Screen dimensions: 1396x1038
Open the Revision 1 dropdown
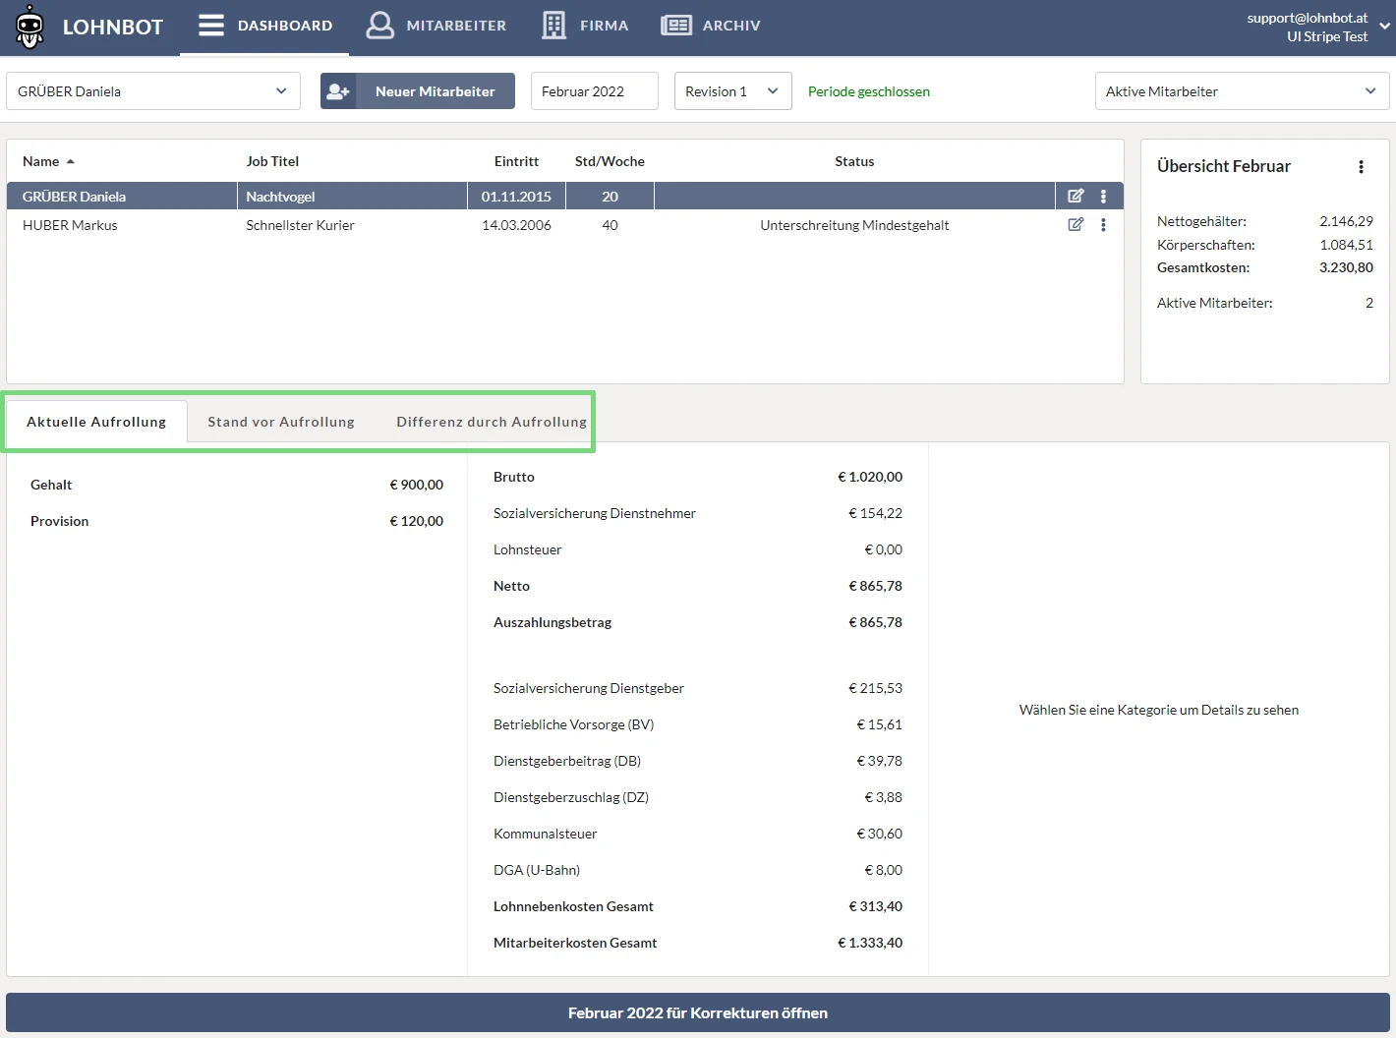pos(733,91)
